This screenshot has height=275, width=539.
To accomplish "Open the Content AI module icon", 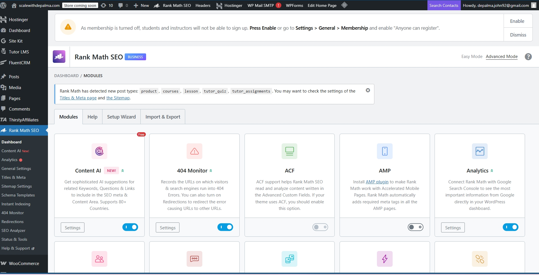I will 99,151.
